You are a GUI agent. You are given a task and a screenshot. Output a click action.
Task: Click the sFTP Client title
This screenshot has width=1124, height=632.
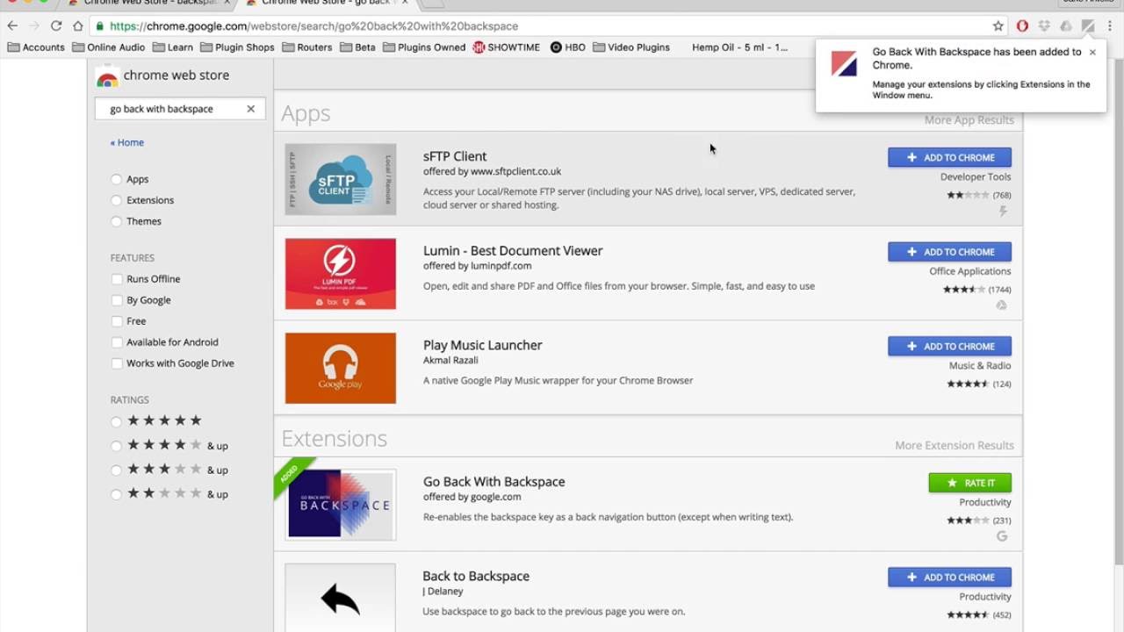coord(455,156)
